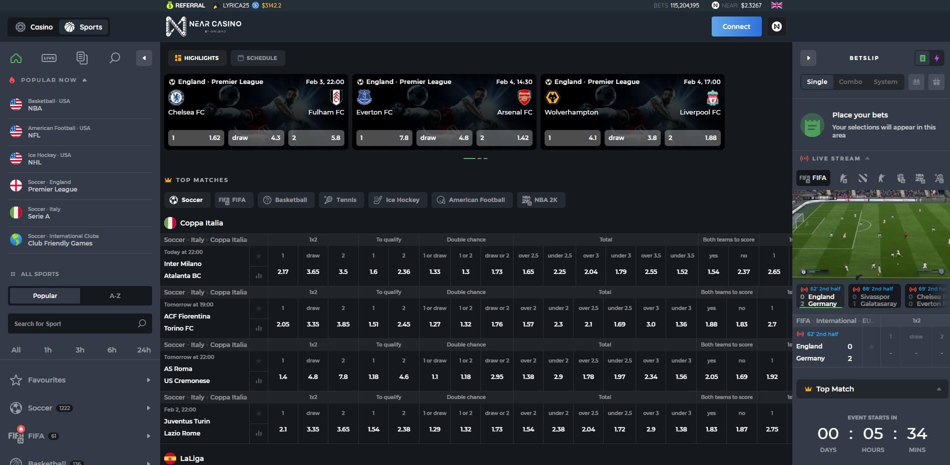Viewport: 950px width, 465px height.
Task: Click the NEAR wallet logo button
Action: pos(776,26)
